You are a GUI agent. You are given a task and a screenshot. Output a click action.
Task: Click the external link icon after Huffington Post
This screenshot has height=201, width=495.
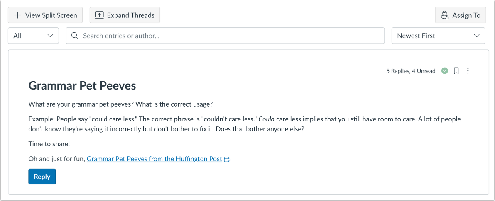227,159
